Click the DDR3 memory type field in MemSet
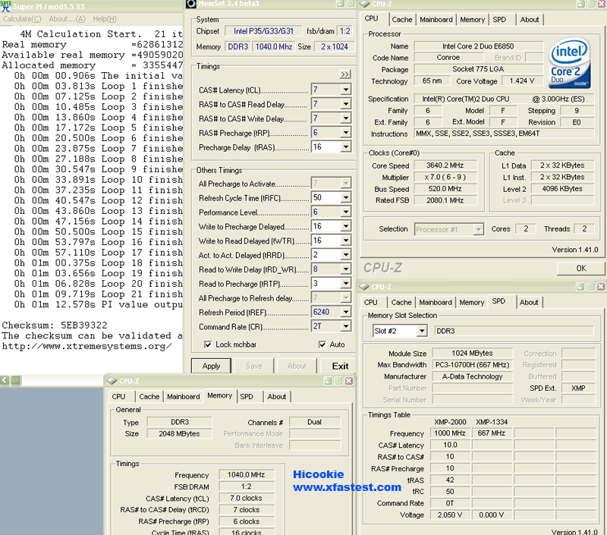Image resolution: width=607 pixels, height=535 pixels. (x=237, y=47)
